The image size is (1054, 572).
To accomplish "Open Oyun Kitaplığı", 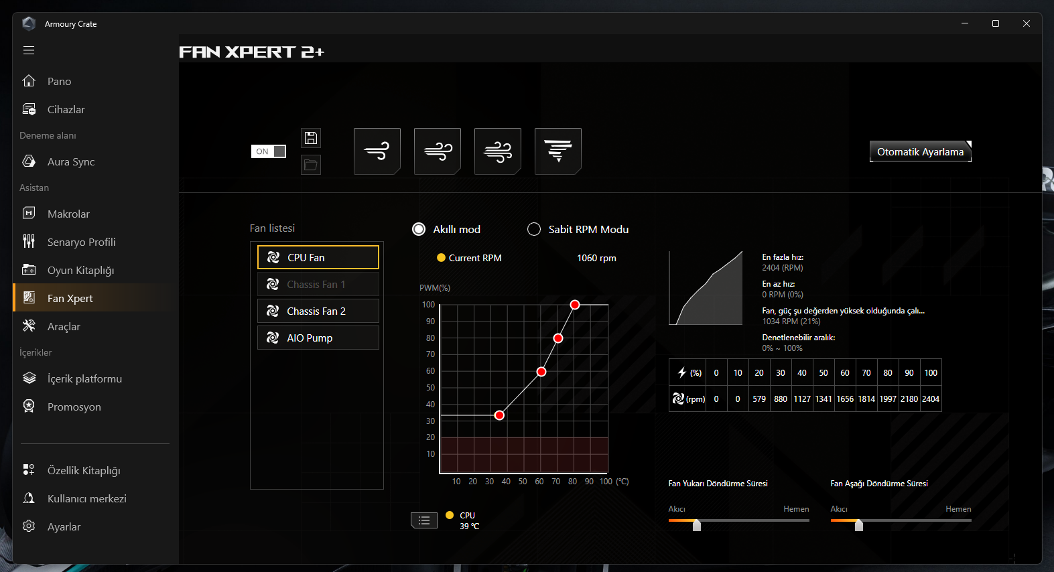I will [x=96, y=270].
